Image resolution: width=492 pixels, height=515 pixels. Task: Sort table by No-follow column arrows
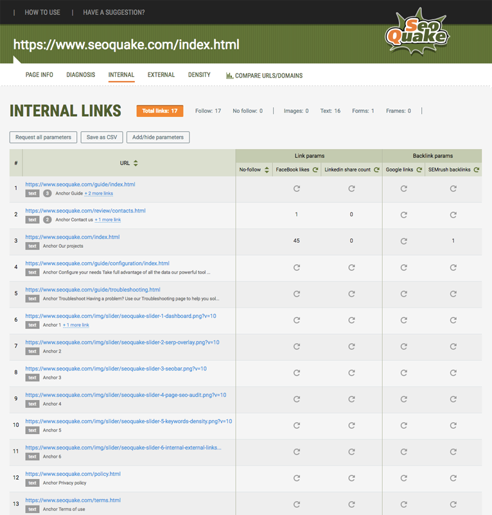point(267,170)
